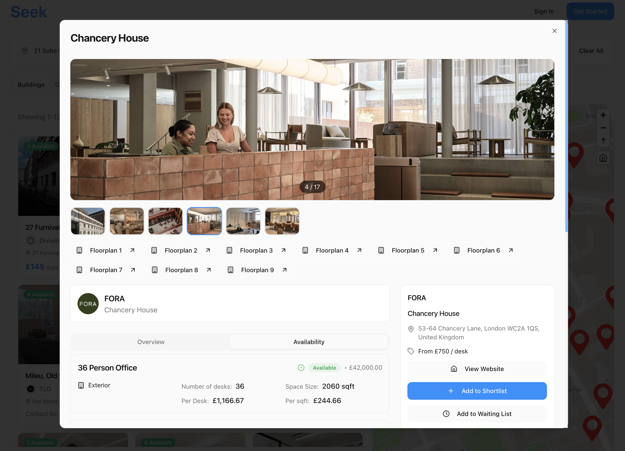Click the main reception photo
The height and width of the screenshot is (451, 625).
[312, 130]
